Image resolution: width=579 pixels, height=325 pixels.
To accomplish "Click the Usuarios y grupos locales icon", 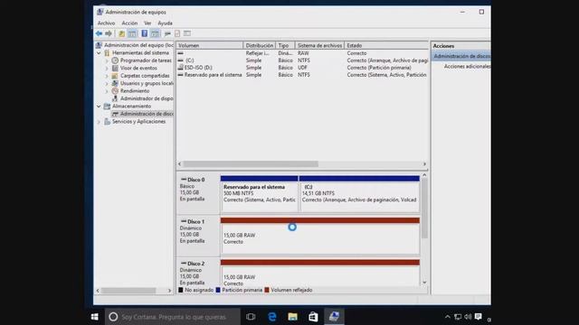I will (115, 83).
